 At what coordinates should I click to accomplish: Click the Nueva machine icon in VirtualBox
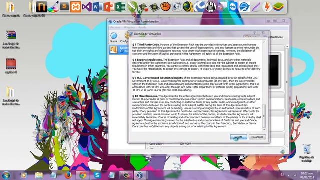[x=113, y=37]
